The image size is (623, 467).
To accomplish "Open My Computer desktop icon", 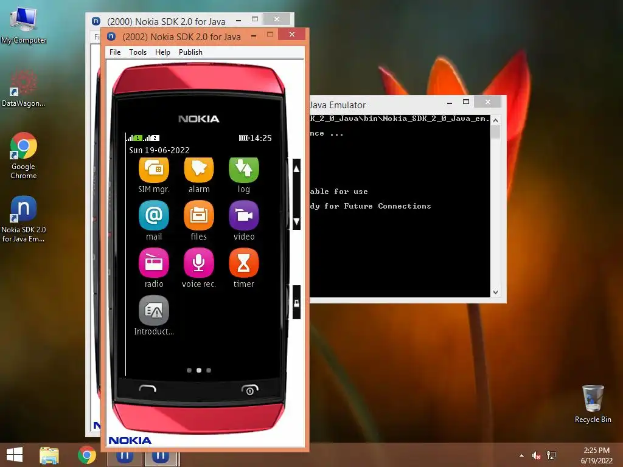I will (24, 26).
